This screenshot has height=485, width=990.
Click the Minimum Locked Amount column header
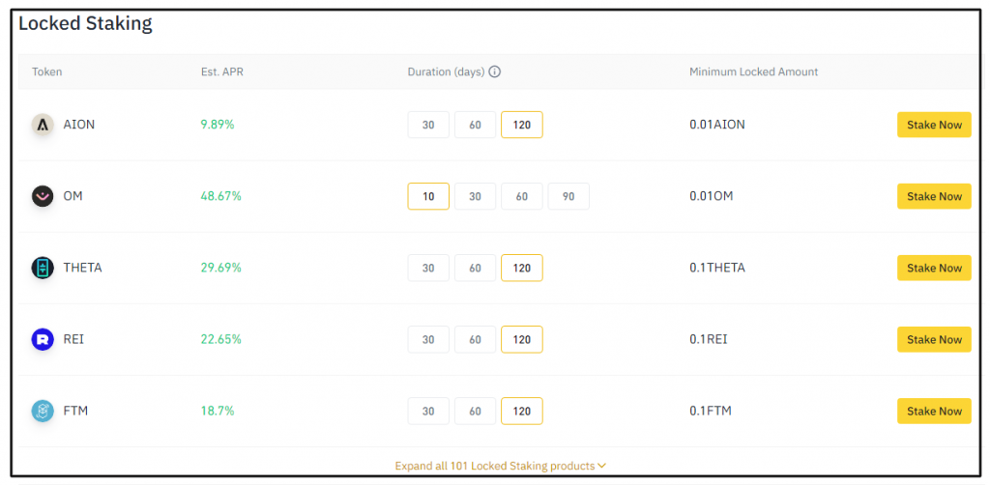[753, 72]
